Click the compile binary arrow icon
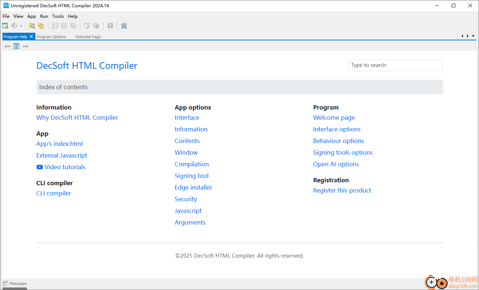 110,26
